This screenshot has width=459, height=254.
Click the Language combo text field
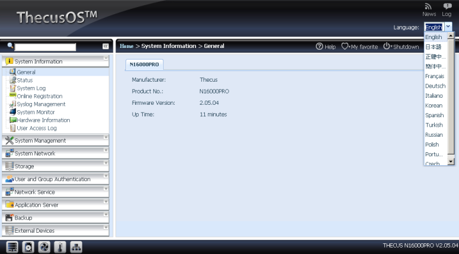coord(434,27)
